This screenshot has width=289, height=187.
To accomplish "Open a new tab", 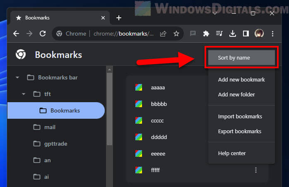I will click(119, 18).
